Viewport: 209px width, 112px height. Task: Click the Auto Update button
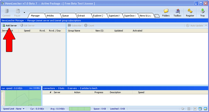pos(195,26)
